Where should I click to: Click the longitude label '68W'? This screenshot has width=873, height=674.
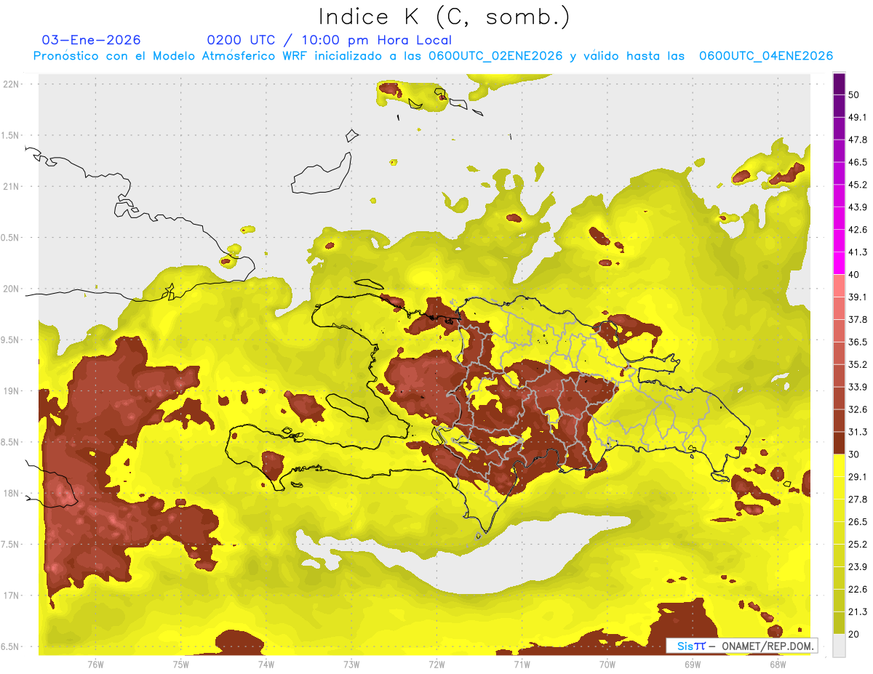tap(778, 664)
